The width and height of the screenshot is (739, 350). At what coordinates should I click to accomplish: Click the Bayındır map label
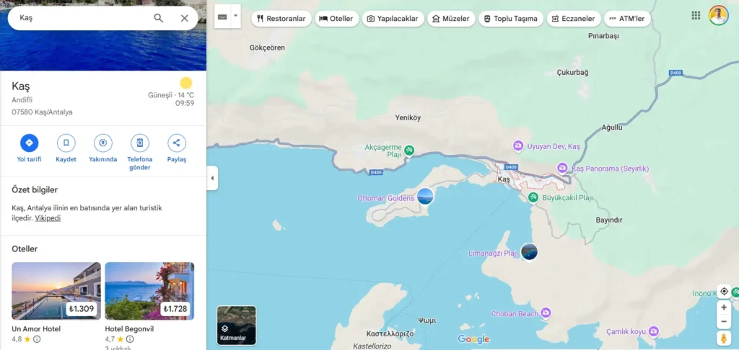pos(609,220)
